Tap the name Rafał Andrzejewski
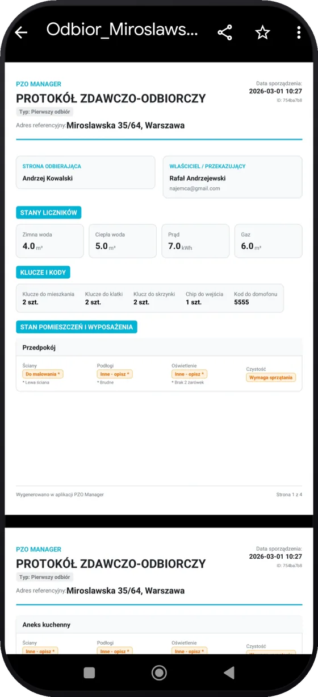The image size is (318, 697). click(198, 178)
